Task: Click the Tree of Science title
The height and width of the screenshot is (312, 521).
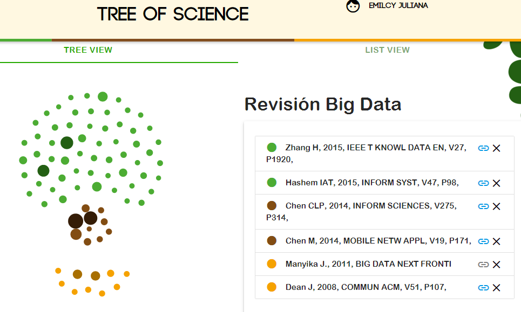Action: click(x=173, y=14)
